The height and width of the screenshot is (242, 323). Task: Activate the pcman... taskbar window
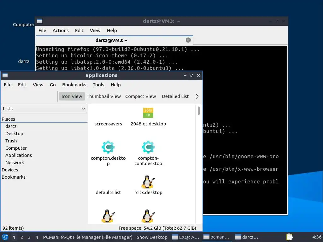click(x=217, y=237)
